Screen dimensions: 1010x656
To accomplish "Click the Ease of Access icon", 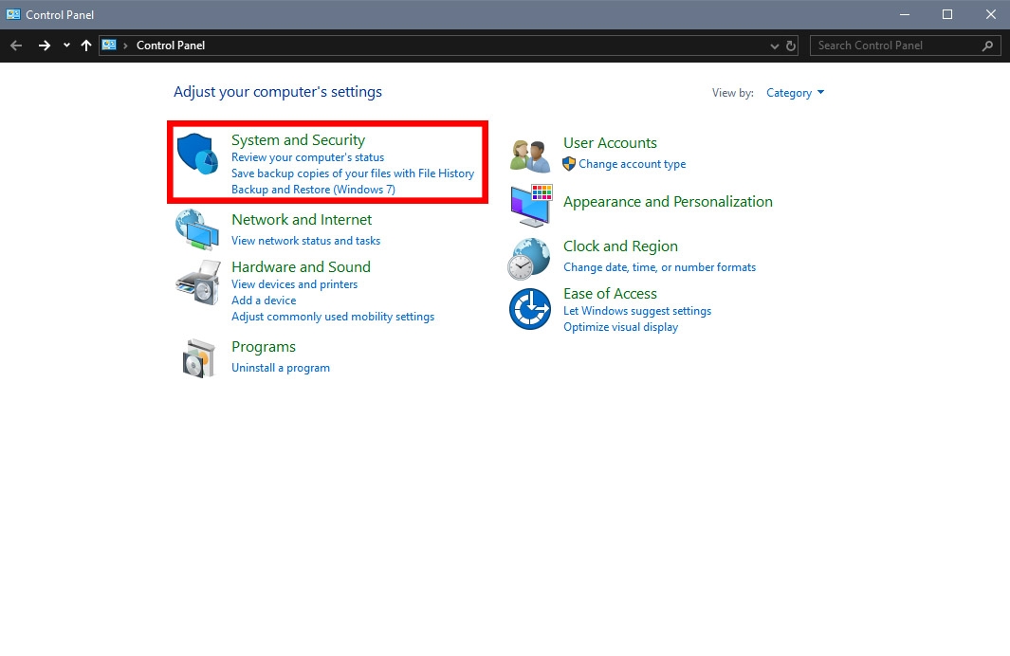I will coord(529,309).
